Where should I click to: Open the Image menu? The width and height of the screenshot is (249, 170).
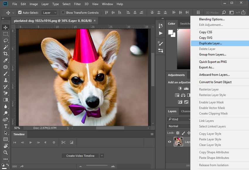pyautogui.click(x=34, y=4)
